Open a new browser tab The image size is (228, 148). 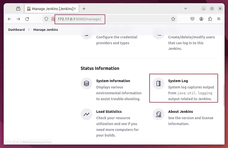(84, 9)
